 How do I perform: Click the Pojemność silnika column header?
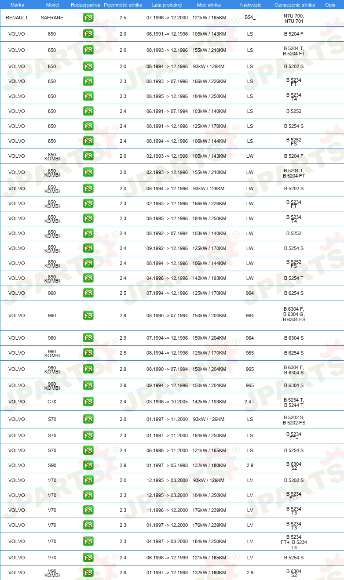pyautogui.click(x=123, y=4)
